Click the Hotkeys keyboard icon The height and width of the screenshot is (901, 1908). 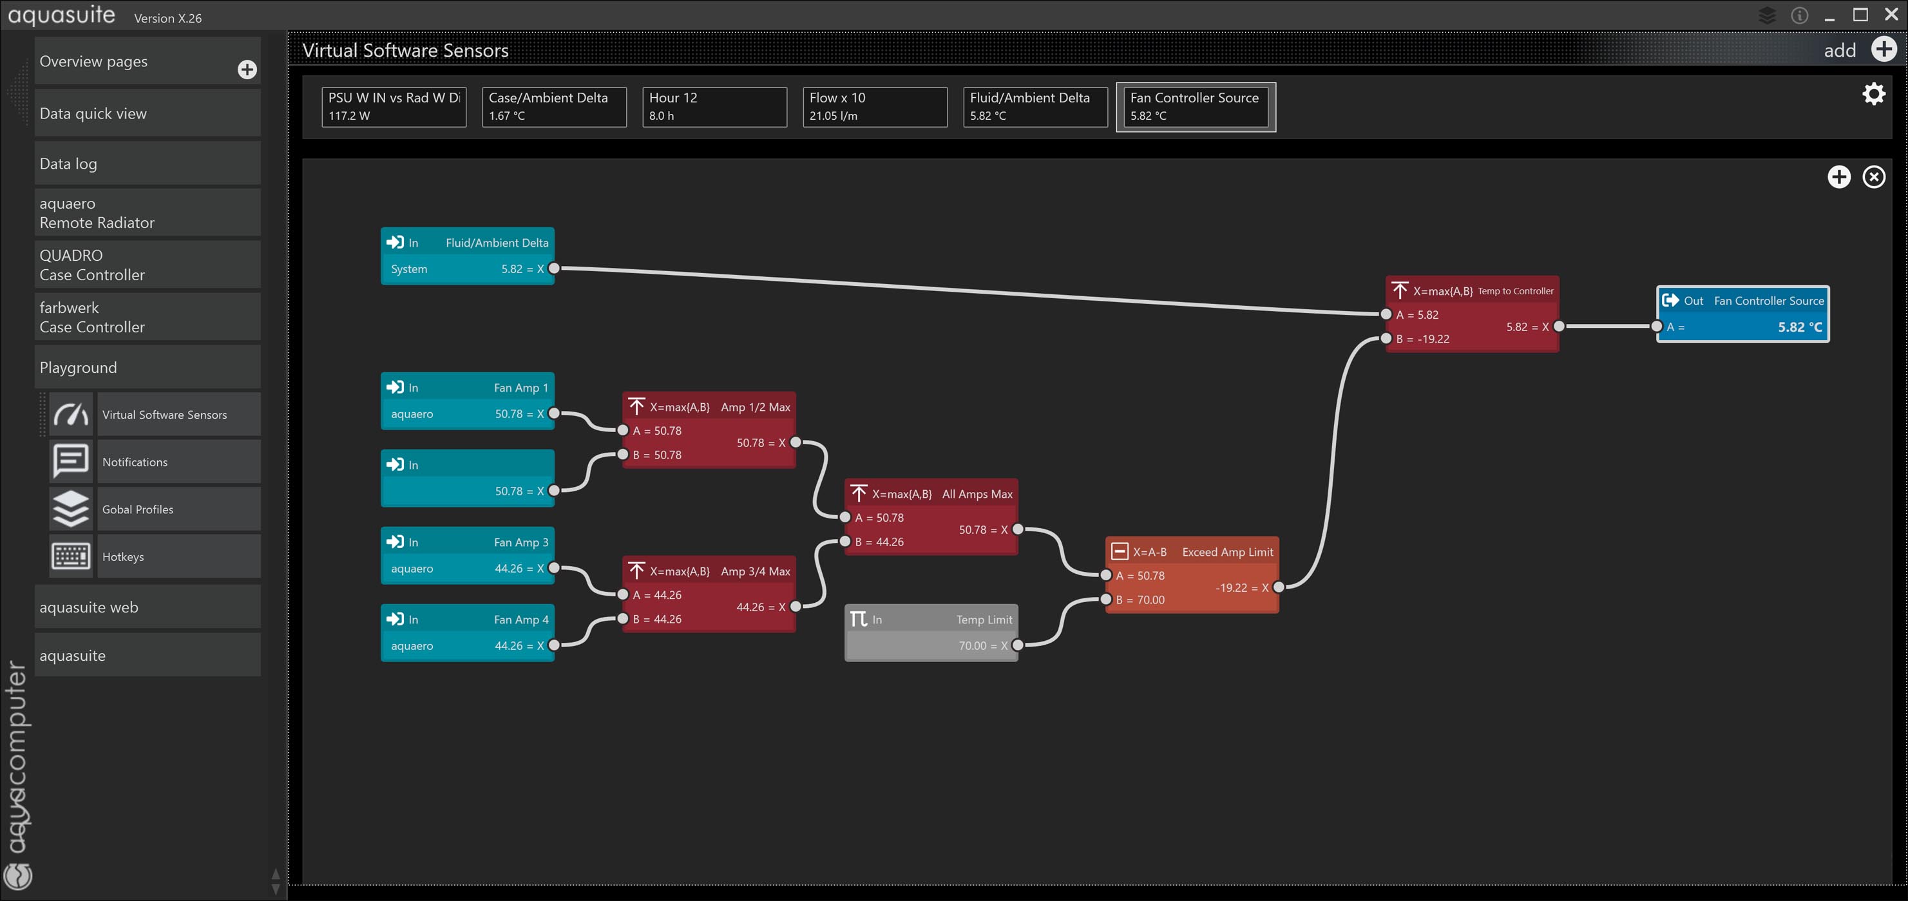[71, 556]
